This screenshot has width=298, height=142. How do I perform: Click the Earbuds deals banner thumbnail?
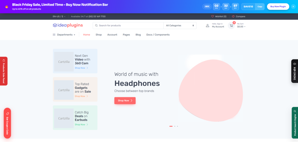click(x=64, y=118)
